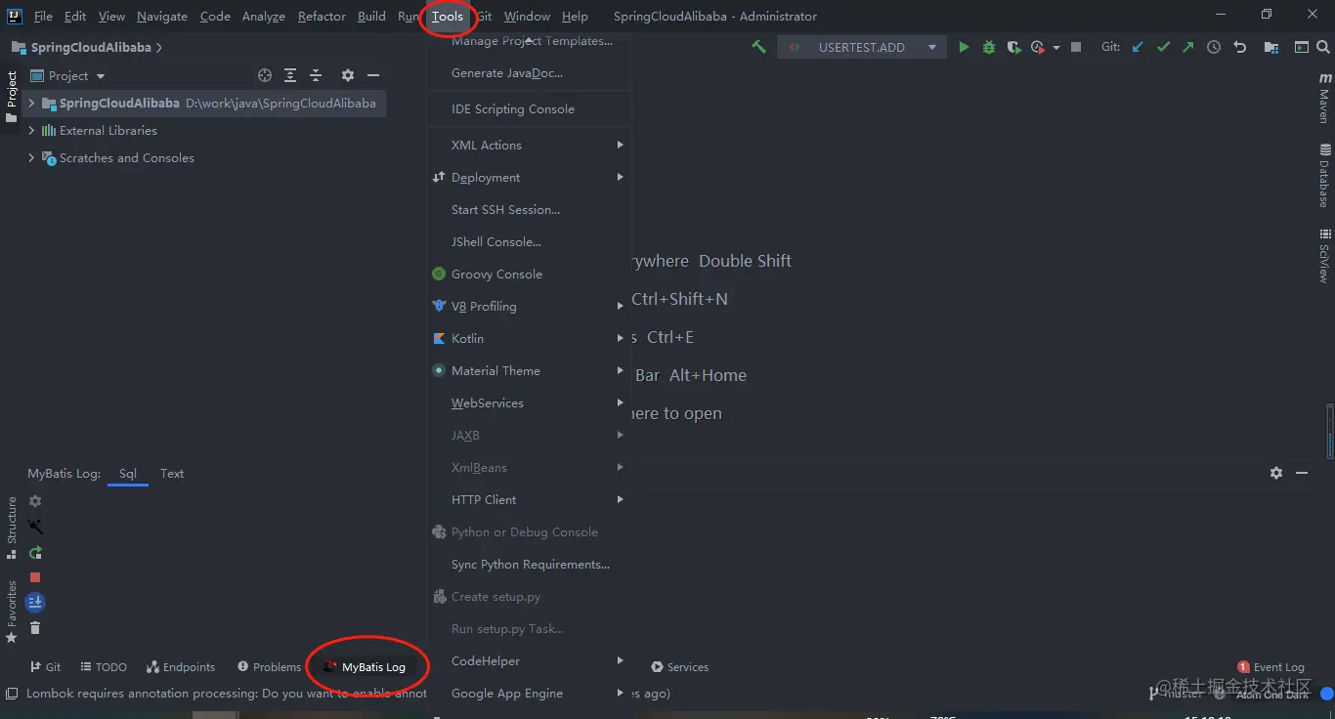Expand the External Libraries tree node

(31, 130)
